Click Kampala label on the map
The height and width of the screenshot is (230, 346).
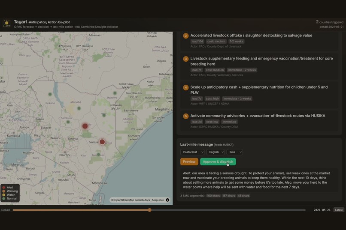13,136
